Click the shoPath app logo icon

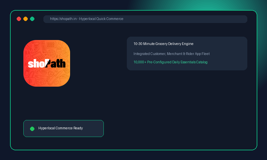[47, 63]
